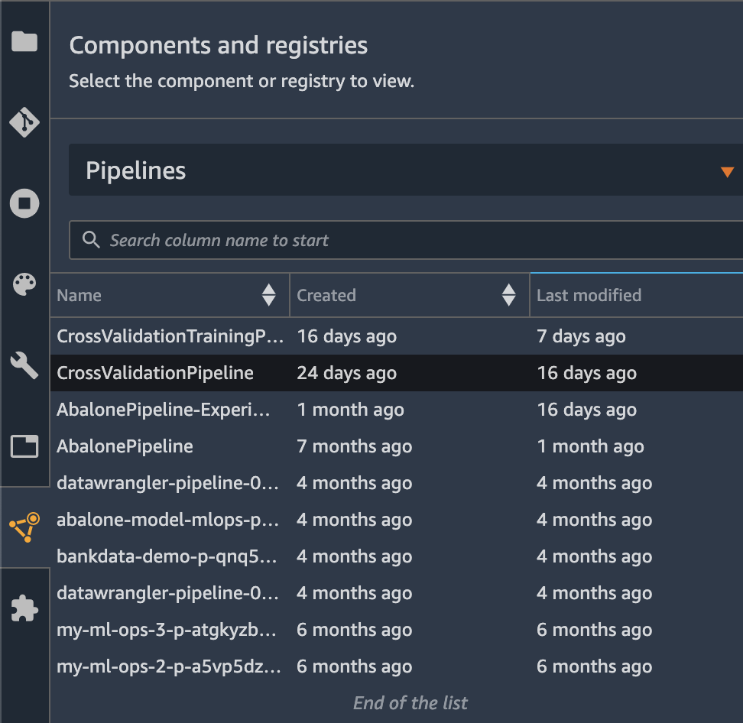Select SageMaker Components and registries icon
This screenshot has height=723, width=743.
(x=24, y=527)
